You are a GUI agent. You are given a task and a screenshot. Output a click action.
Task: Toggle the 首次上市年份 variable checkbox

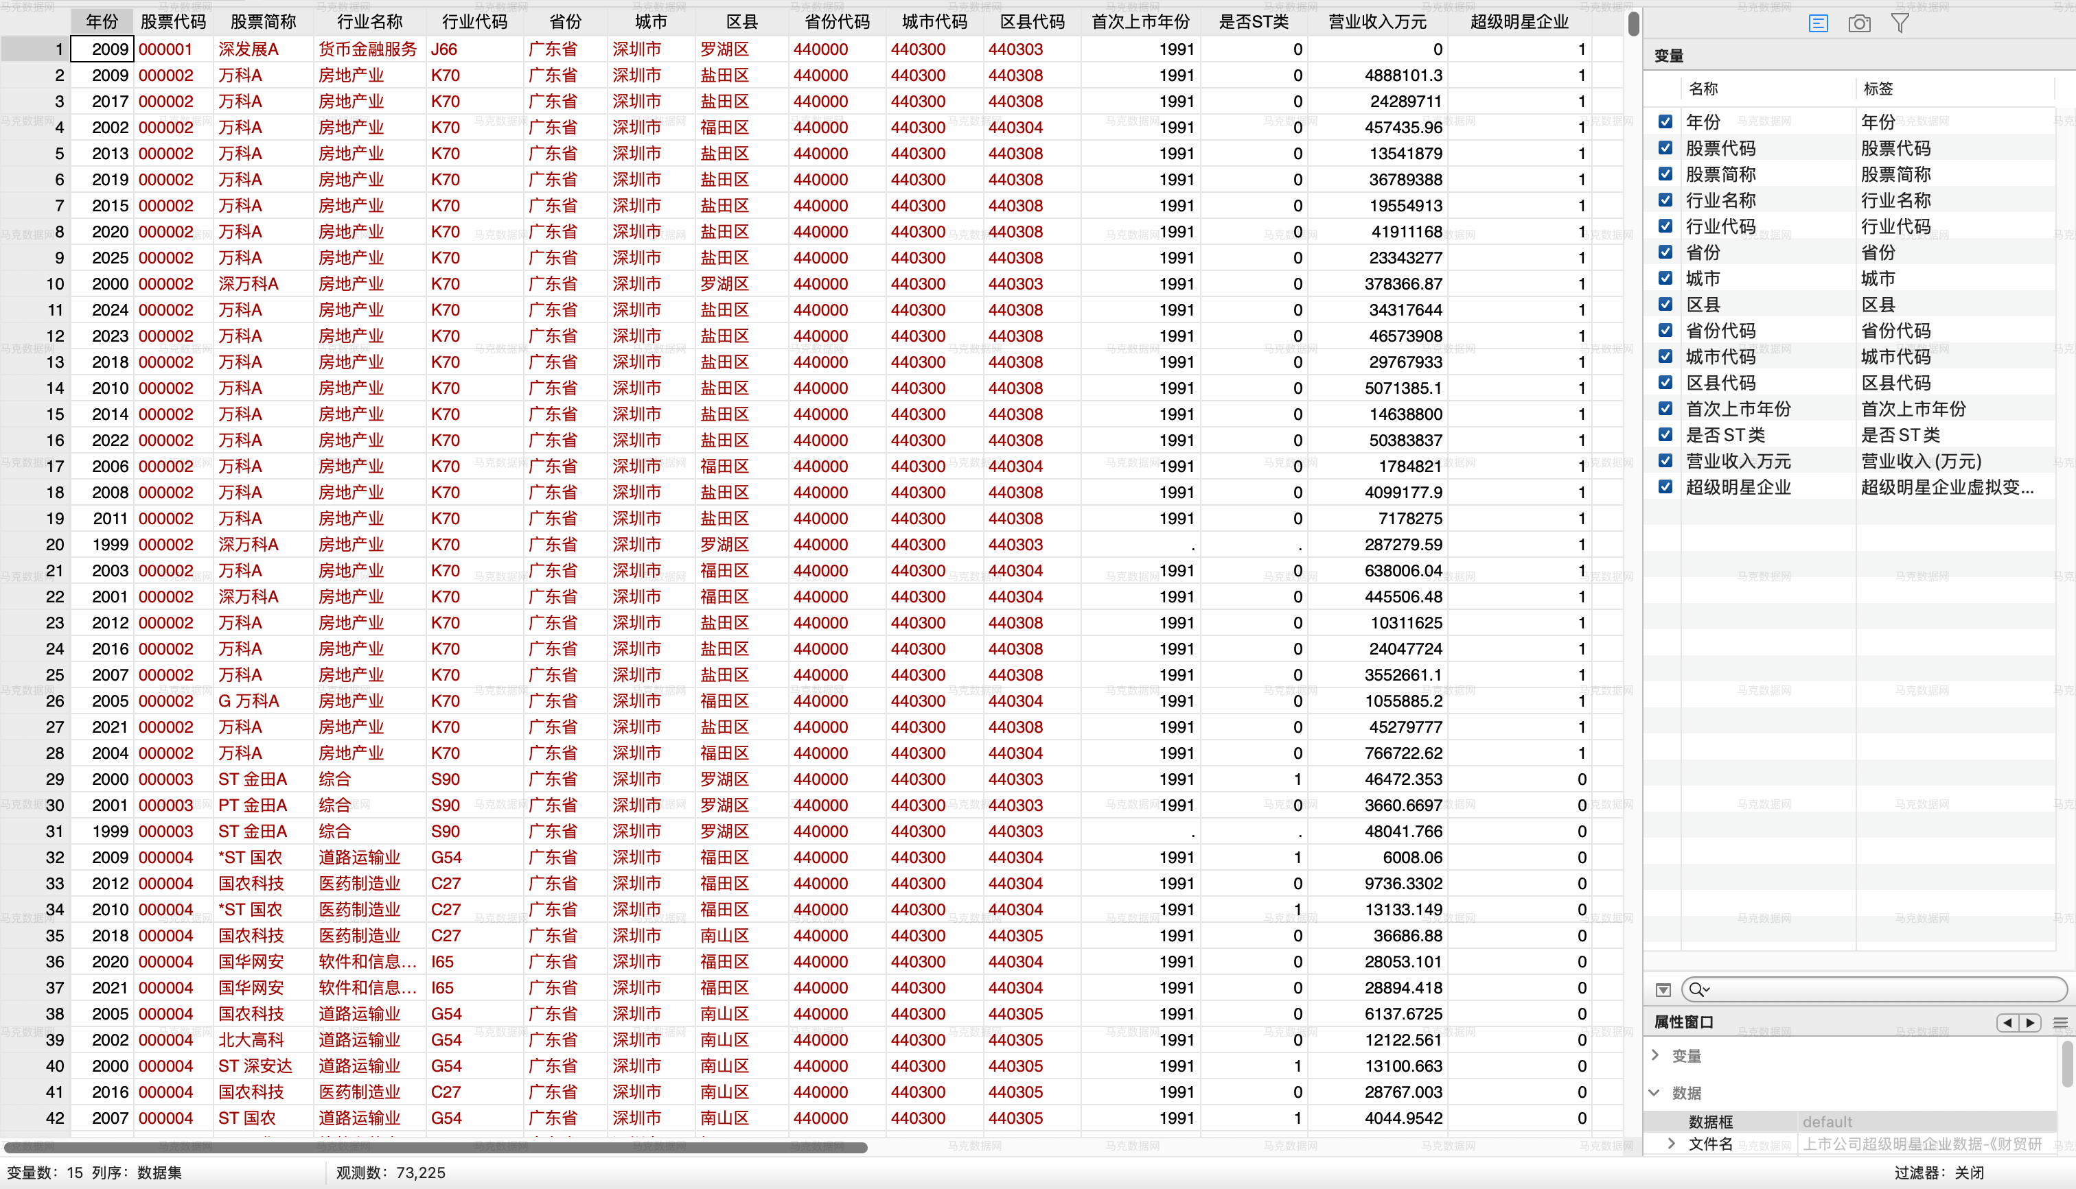click(x=1665, y=408)
